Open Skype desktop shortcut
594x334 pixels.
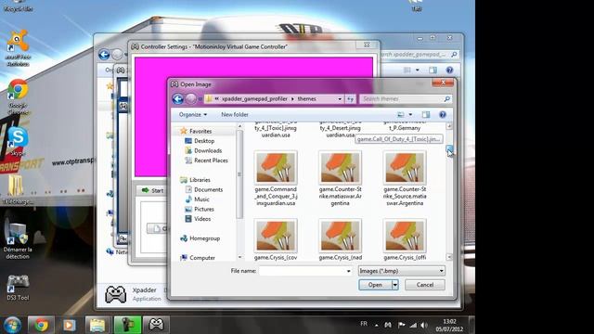point(18,142)
